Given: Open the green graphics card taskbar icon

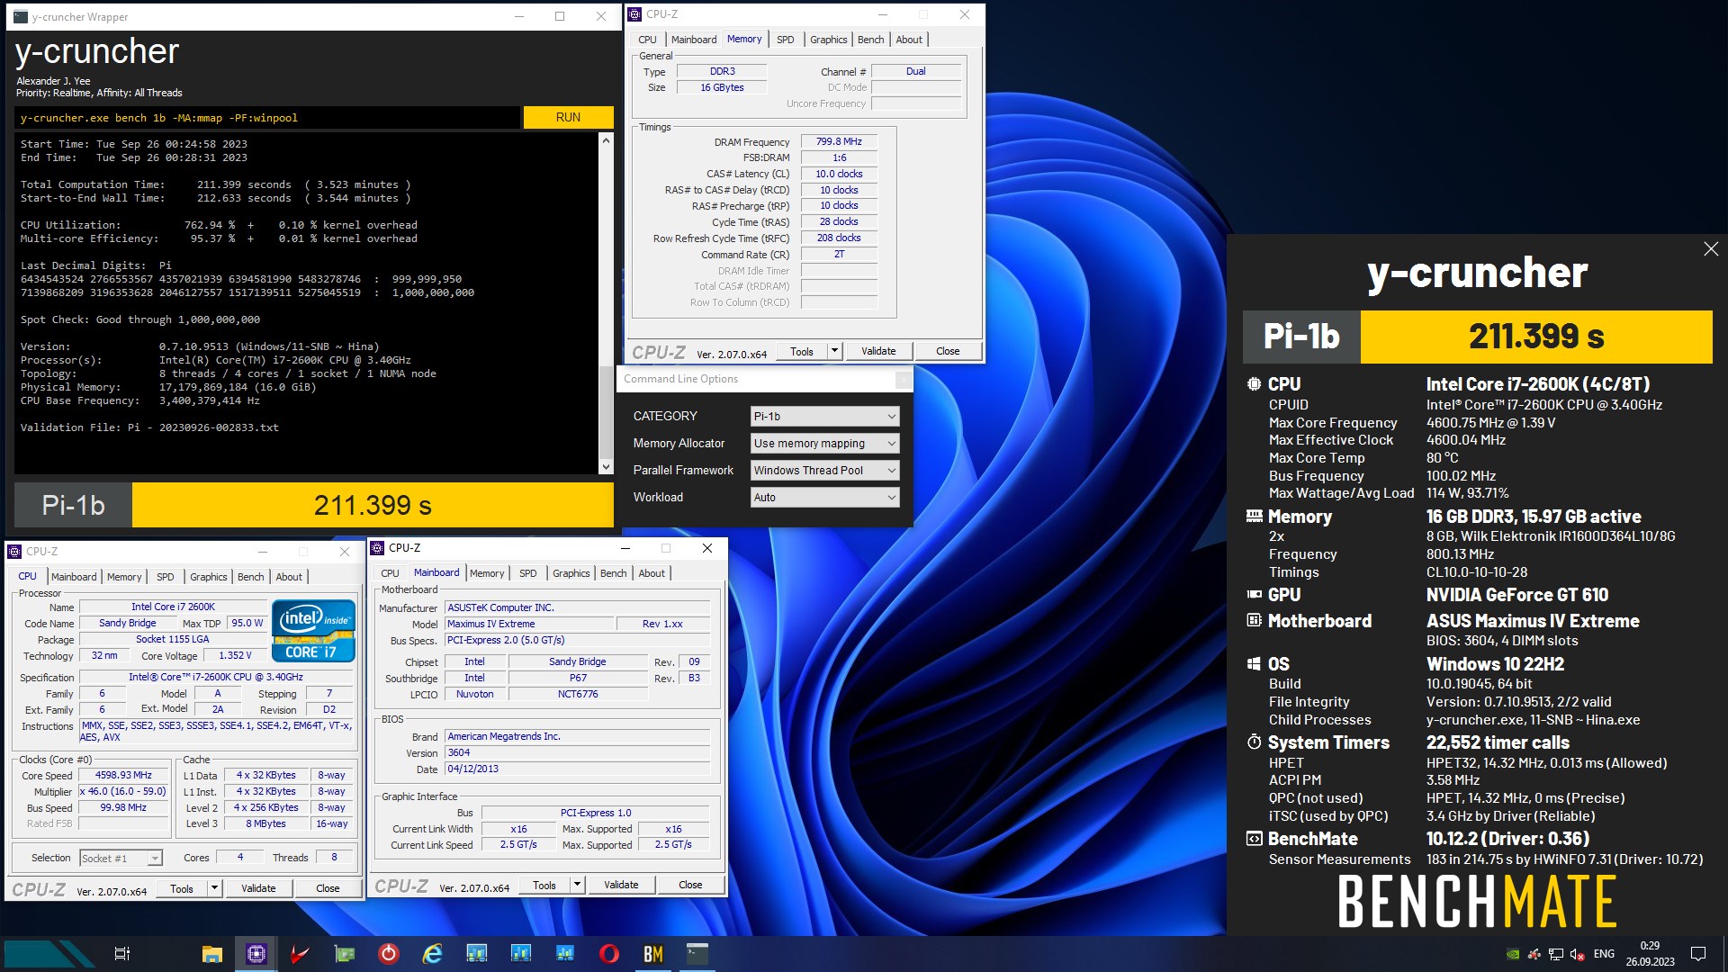Looking at the screenshot, I should point(345,953).
